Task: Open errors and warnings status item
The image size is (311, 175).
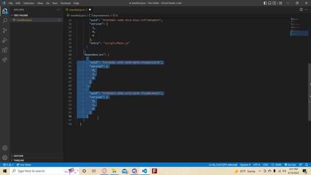Action: coord(8,165)
